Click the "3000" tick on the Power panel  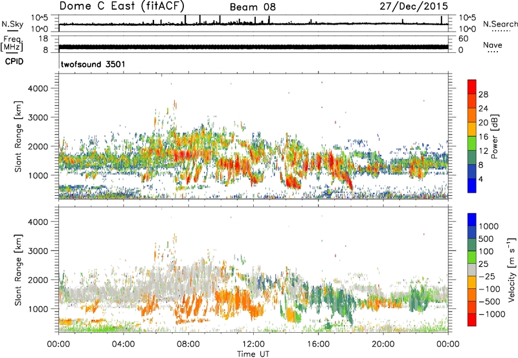(38, 118)
